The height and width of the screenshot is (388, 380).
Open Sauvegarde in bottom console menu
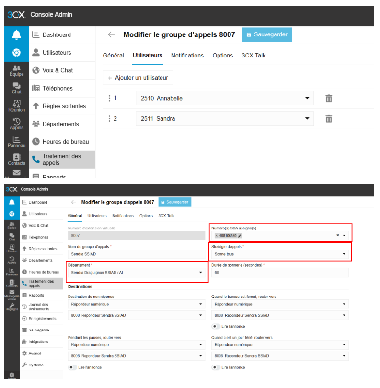41,330
